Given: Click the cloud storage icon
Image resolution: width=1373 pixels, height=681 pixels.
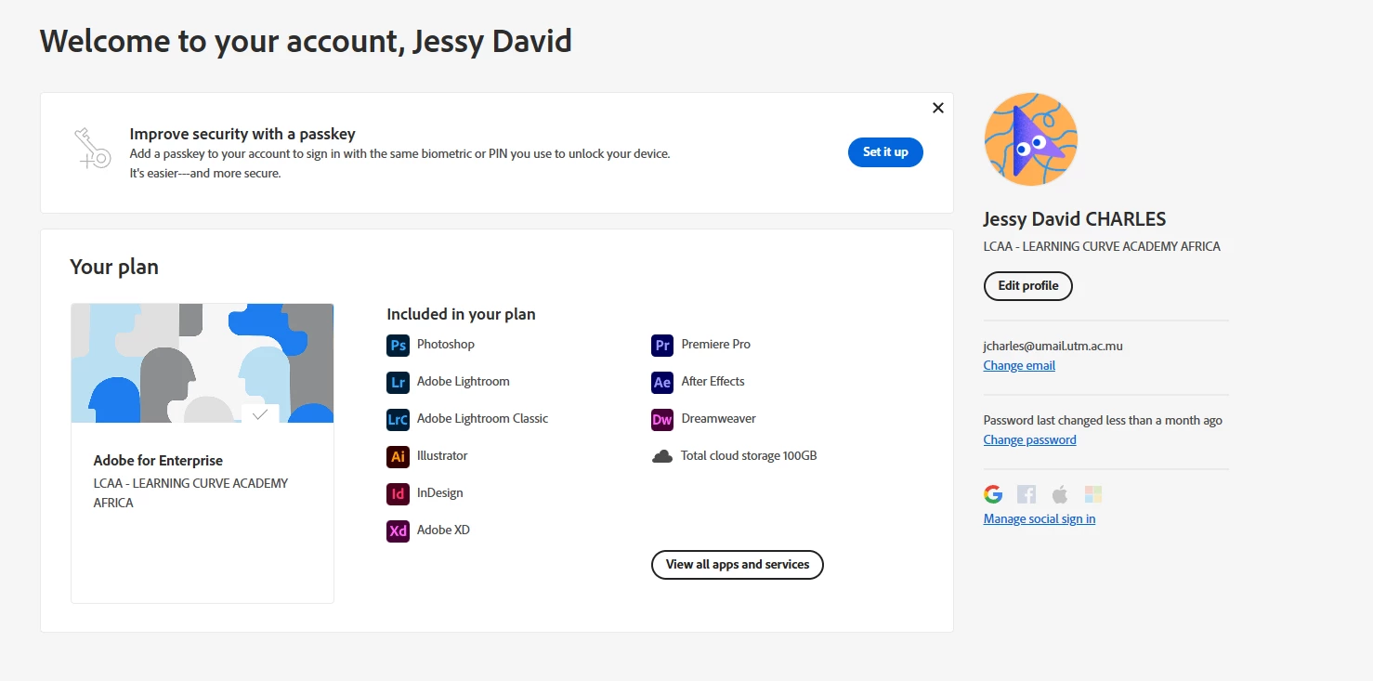Looking at the screenshot, I should (x=662, y=456).
